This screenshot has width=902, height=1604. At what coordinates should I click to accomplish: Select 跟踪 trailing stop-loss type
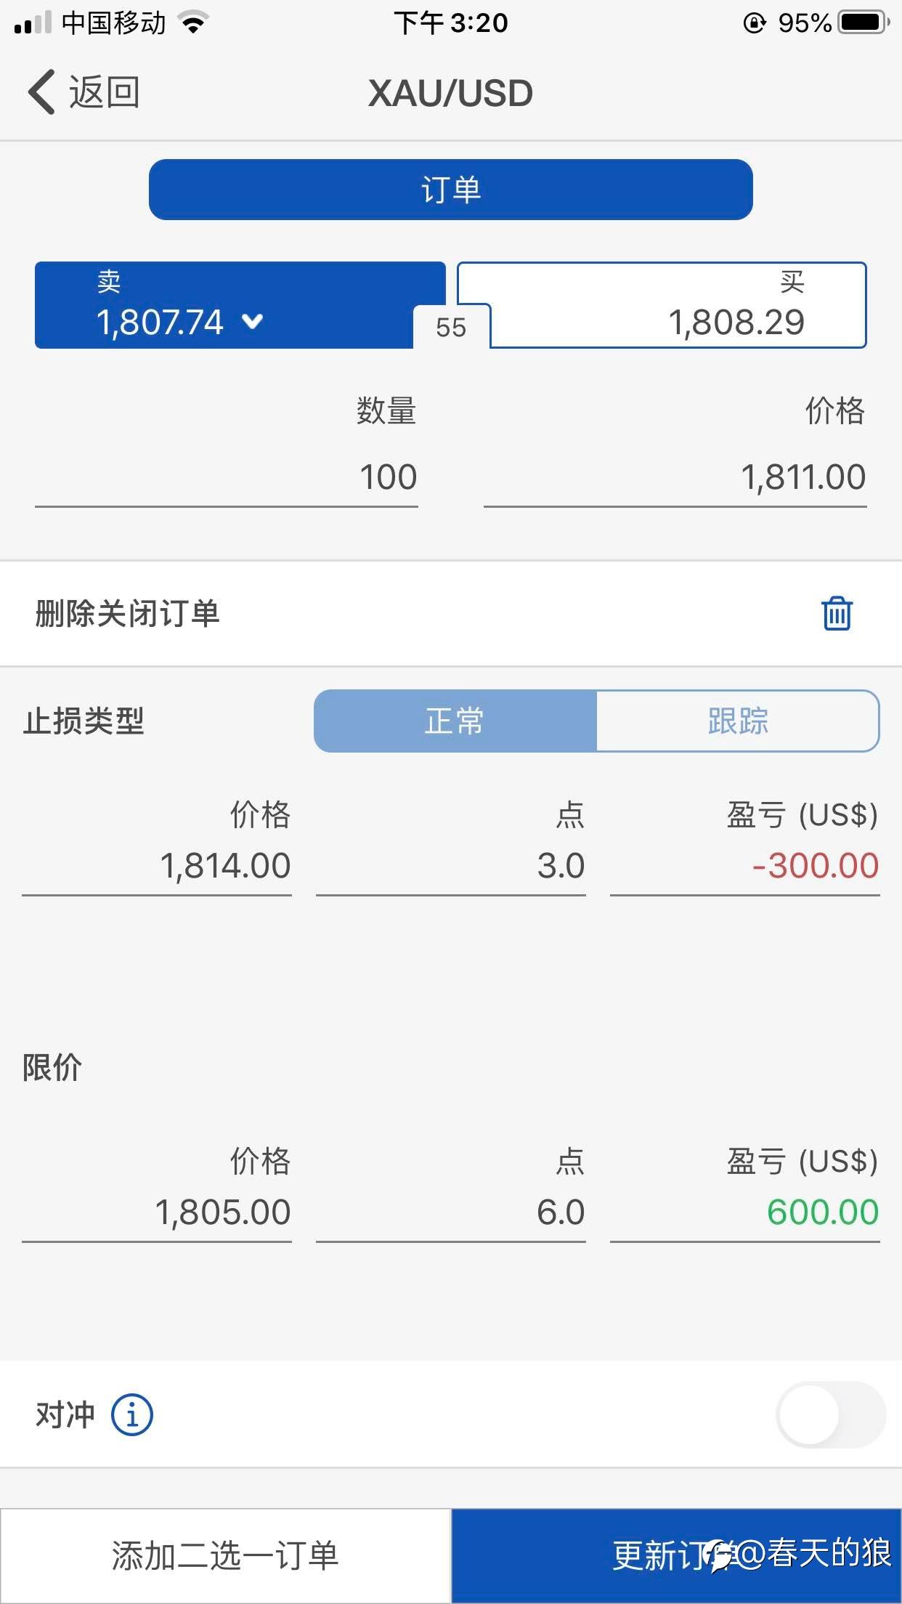click(x=737, y=721)
